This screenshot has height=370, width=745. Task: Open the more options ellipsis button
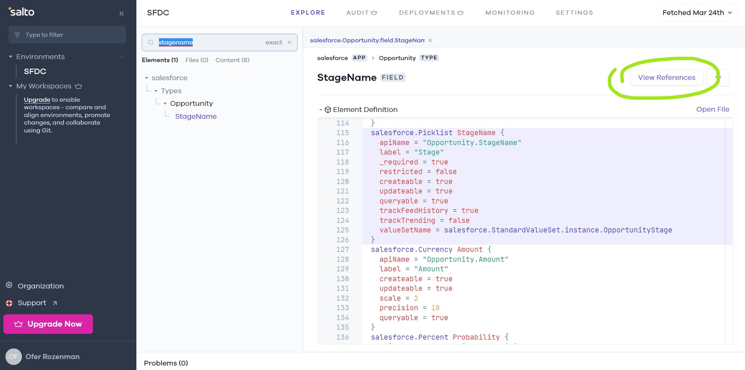coord(718,77)
